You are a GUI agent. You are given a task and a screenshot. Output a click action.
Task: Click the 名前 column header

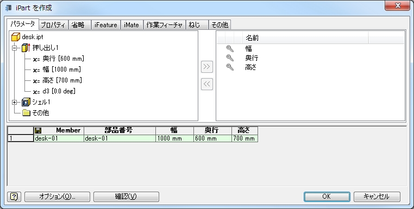pyautogui.click(x=305, y=38)
